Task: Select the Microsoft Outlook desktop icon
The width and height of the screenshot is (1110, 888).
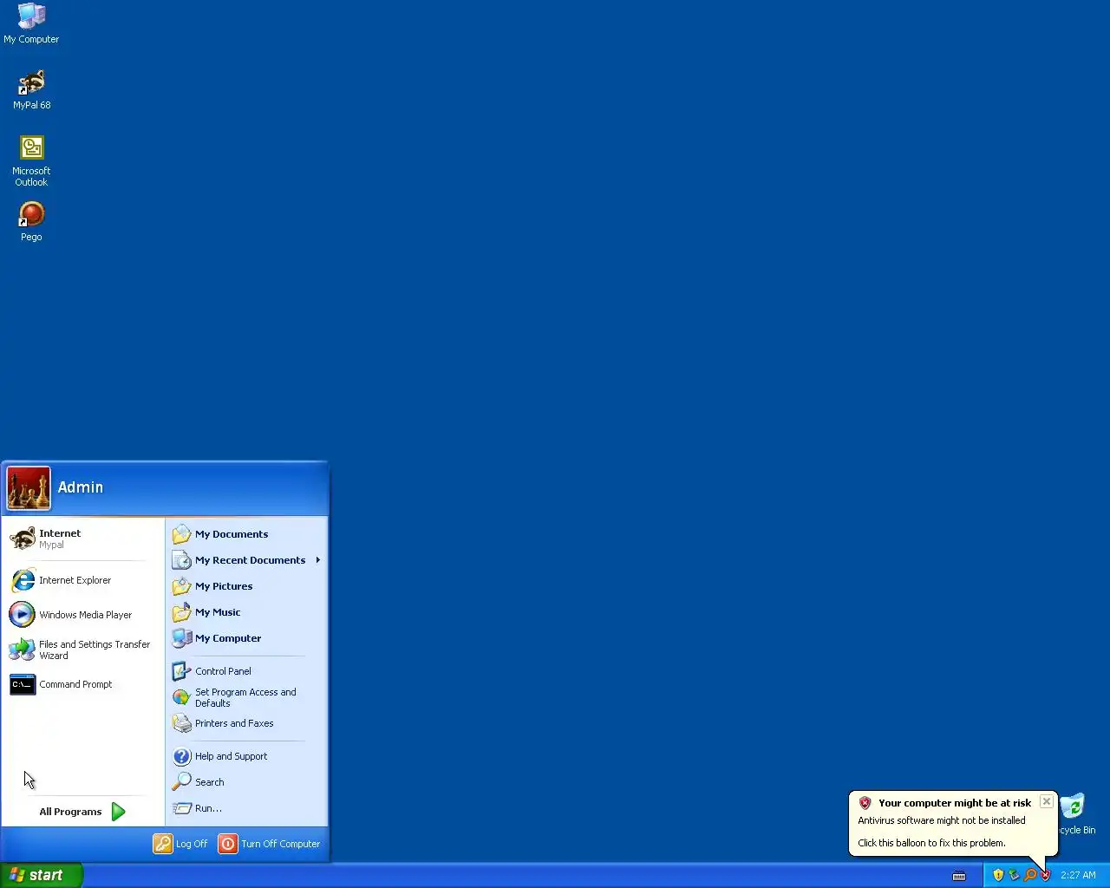Action: [31, 160]
